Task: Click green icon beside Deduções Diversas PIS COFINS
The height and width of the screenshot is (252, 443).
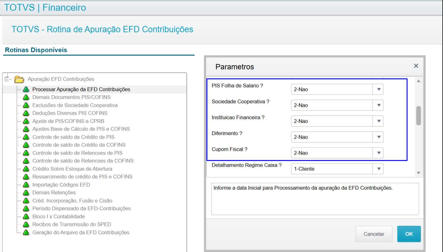Action: tap(26, 113)
